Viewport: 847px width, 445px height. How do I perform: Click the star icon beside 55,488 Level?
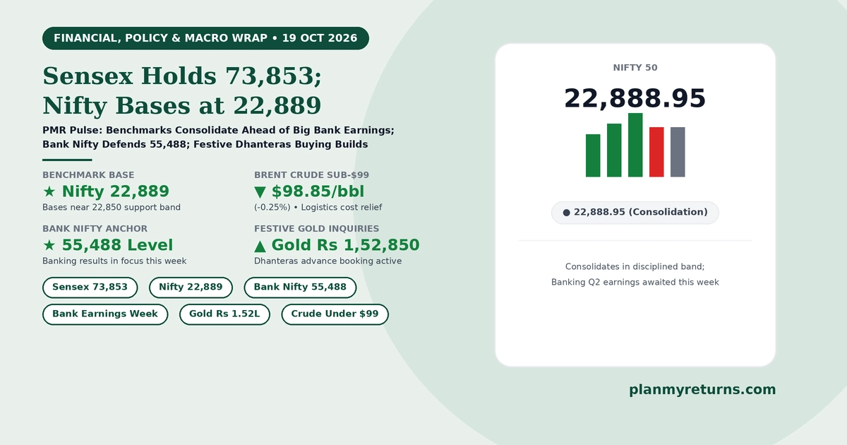tap(49, 245)
